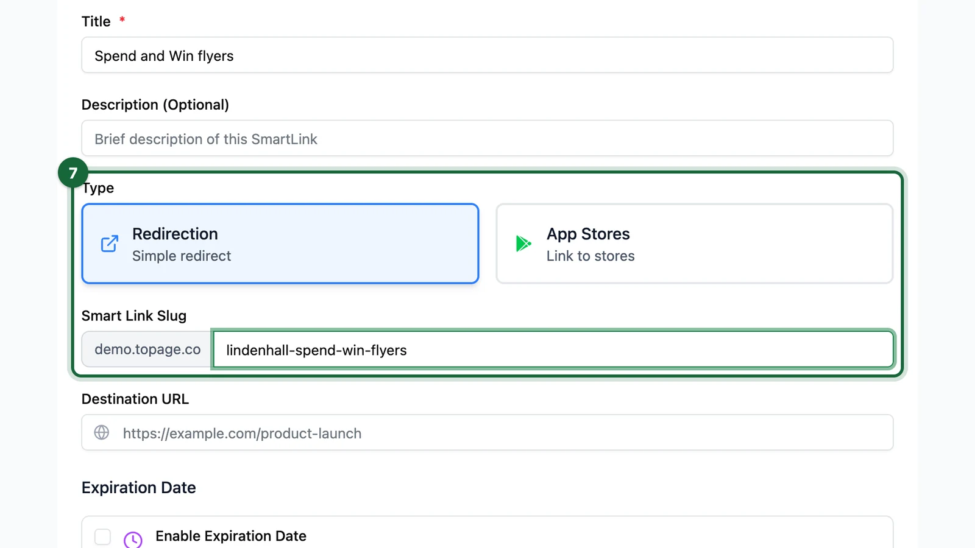Click the Enable Expiration Date label

[231, 536]
